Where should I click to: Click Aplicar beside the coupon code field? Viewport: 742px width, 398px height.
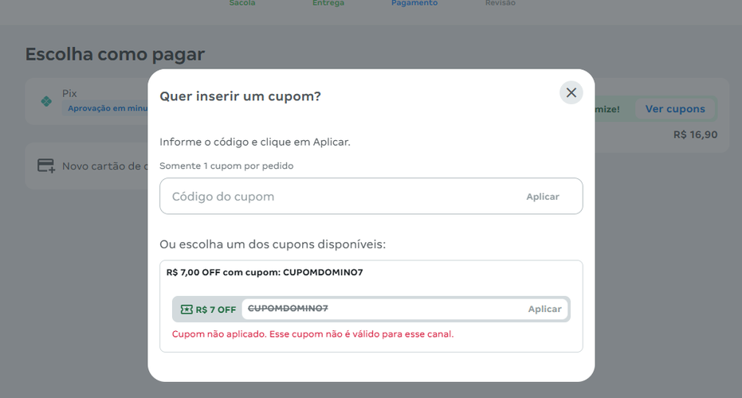[x=543, y=197]
